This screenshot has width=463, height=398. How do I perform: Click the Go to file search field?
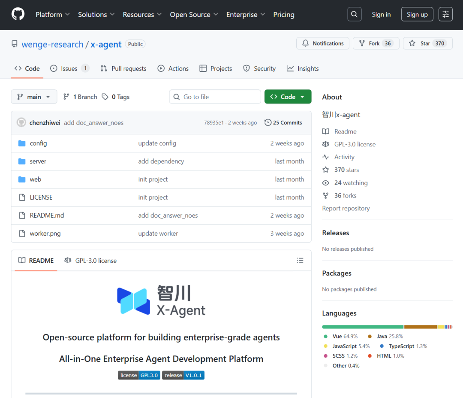coord(215,97)
